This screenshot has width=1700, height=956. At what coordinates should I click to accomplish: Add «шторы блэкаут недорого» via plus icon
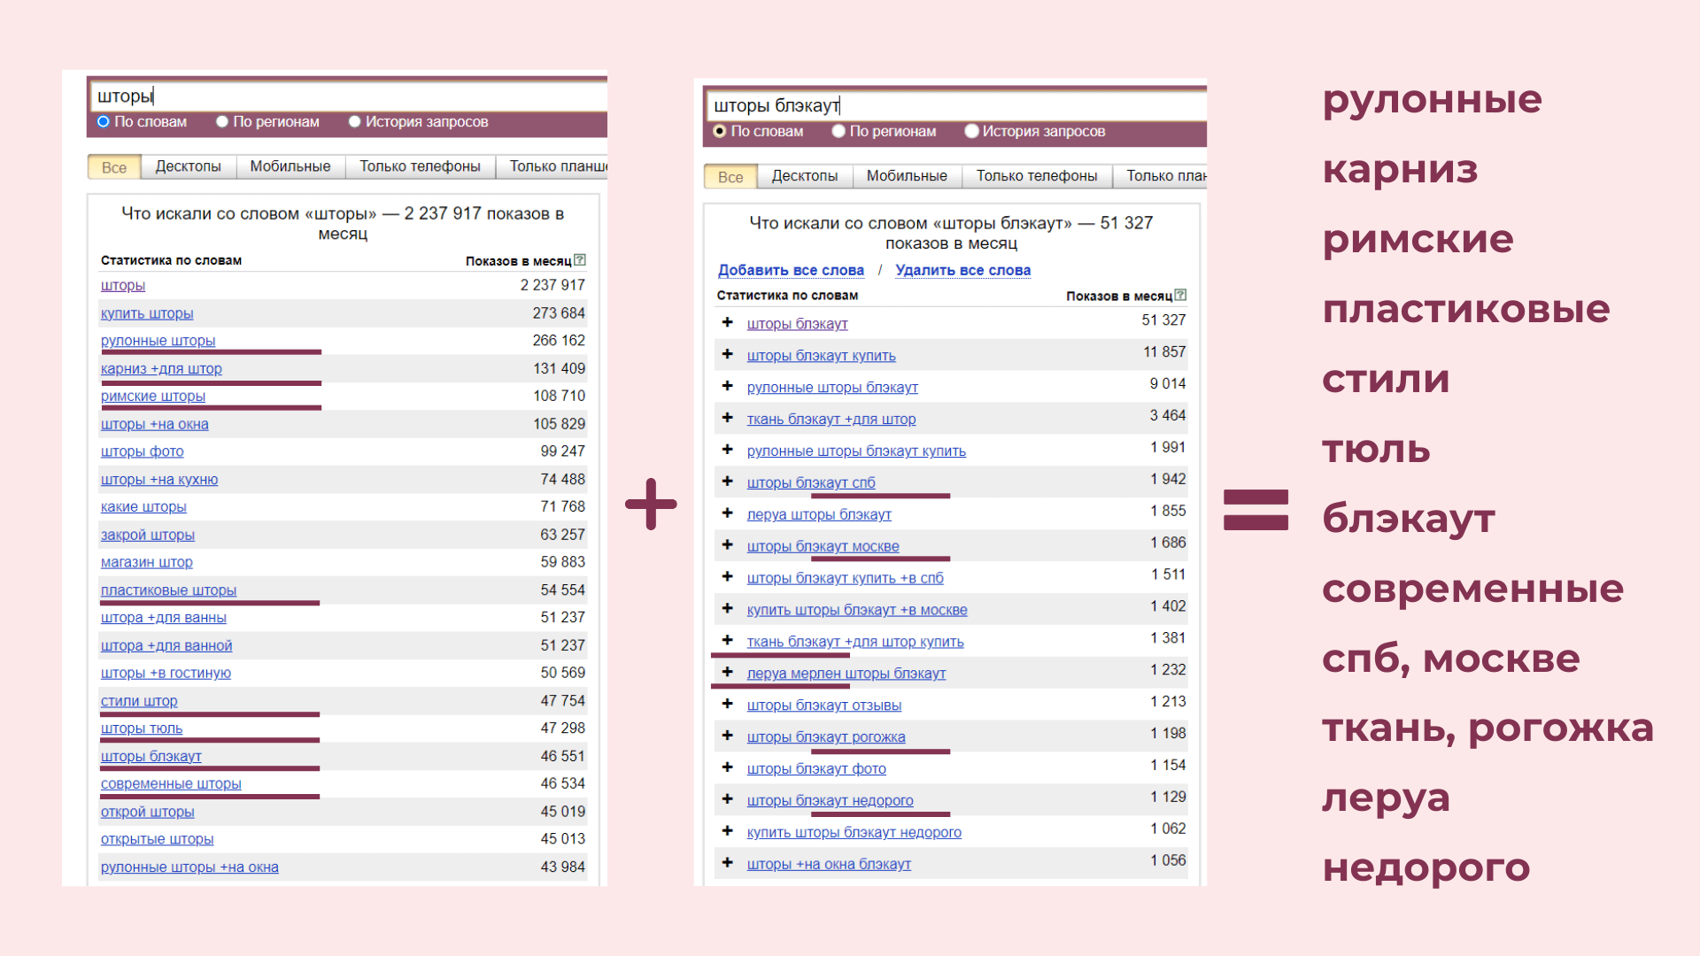click(727, 799)
